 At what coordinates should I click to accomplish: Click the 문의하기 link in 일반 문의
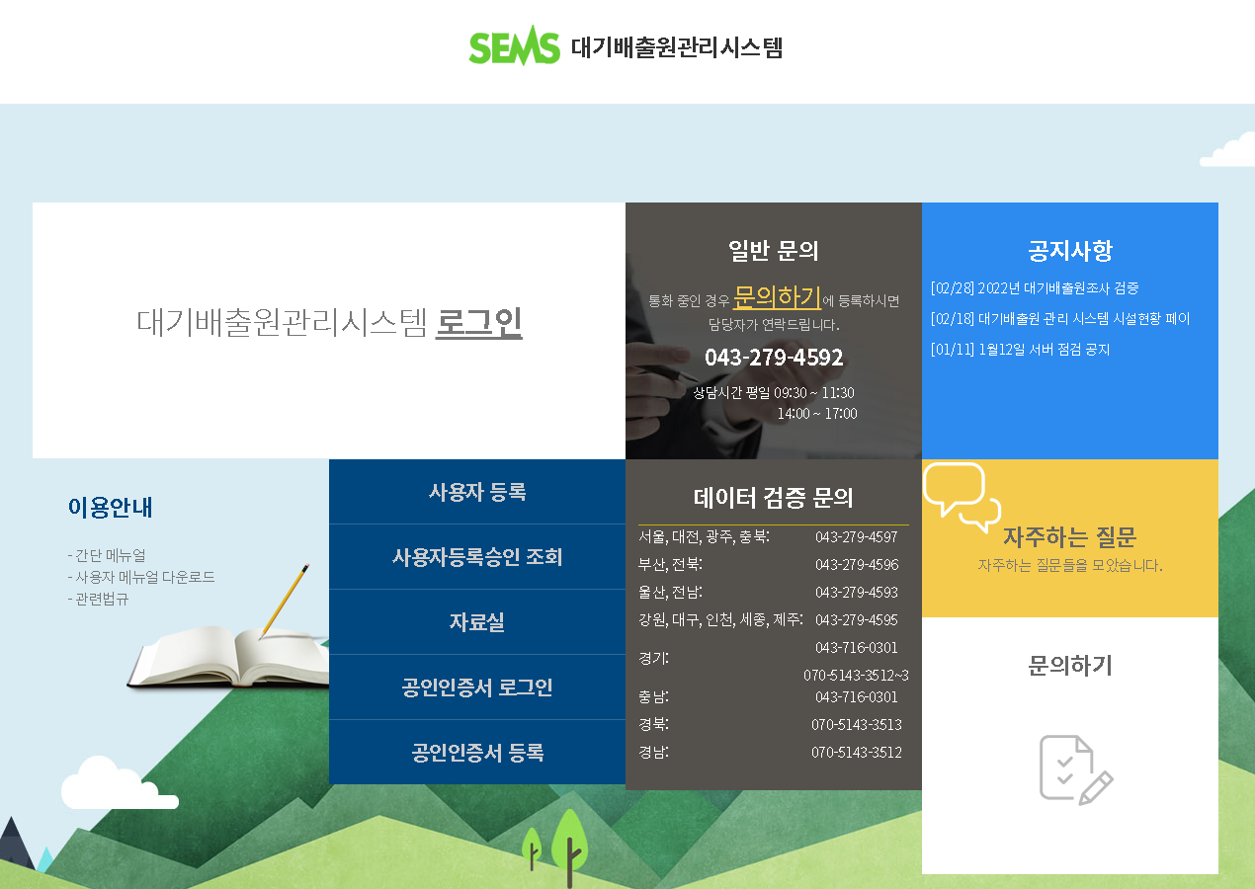pos(778,296)
